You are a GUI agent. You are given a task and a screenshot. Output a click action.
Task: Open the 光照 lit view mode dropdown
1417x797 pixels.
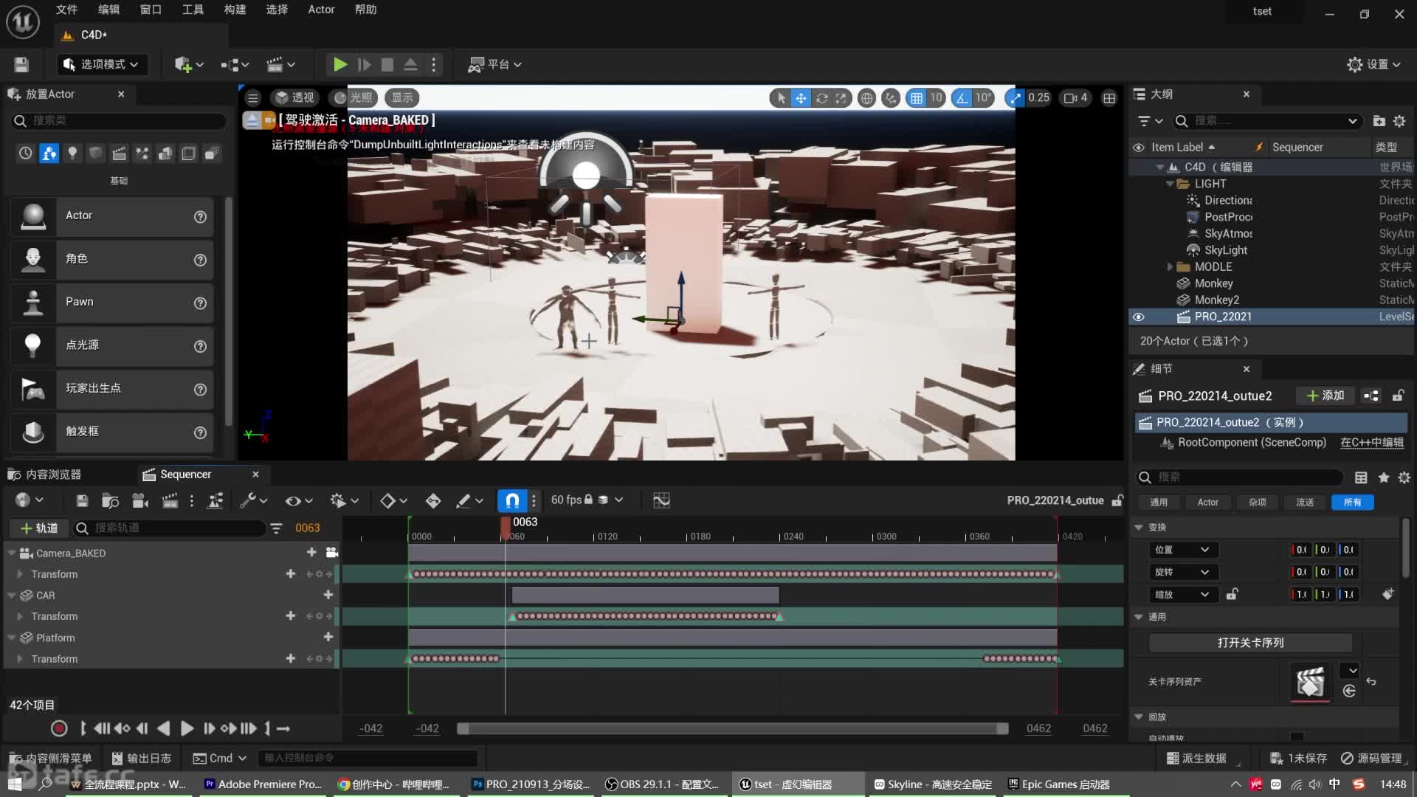pos(354,97)
